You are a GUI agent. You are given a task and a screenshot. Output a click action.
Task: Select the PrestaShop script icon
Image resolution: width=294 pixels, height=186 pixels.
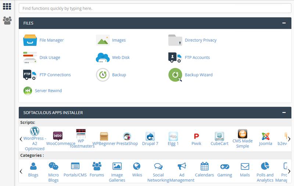[x=127, y=136]
